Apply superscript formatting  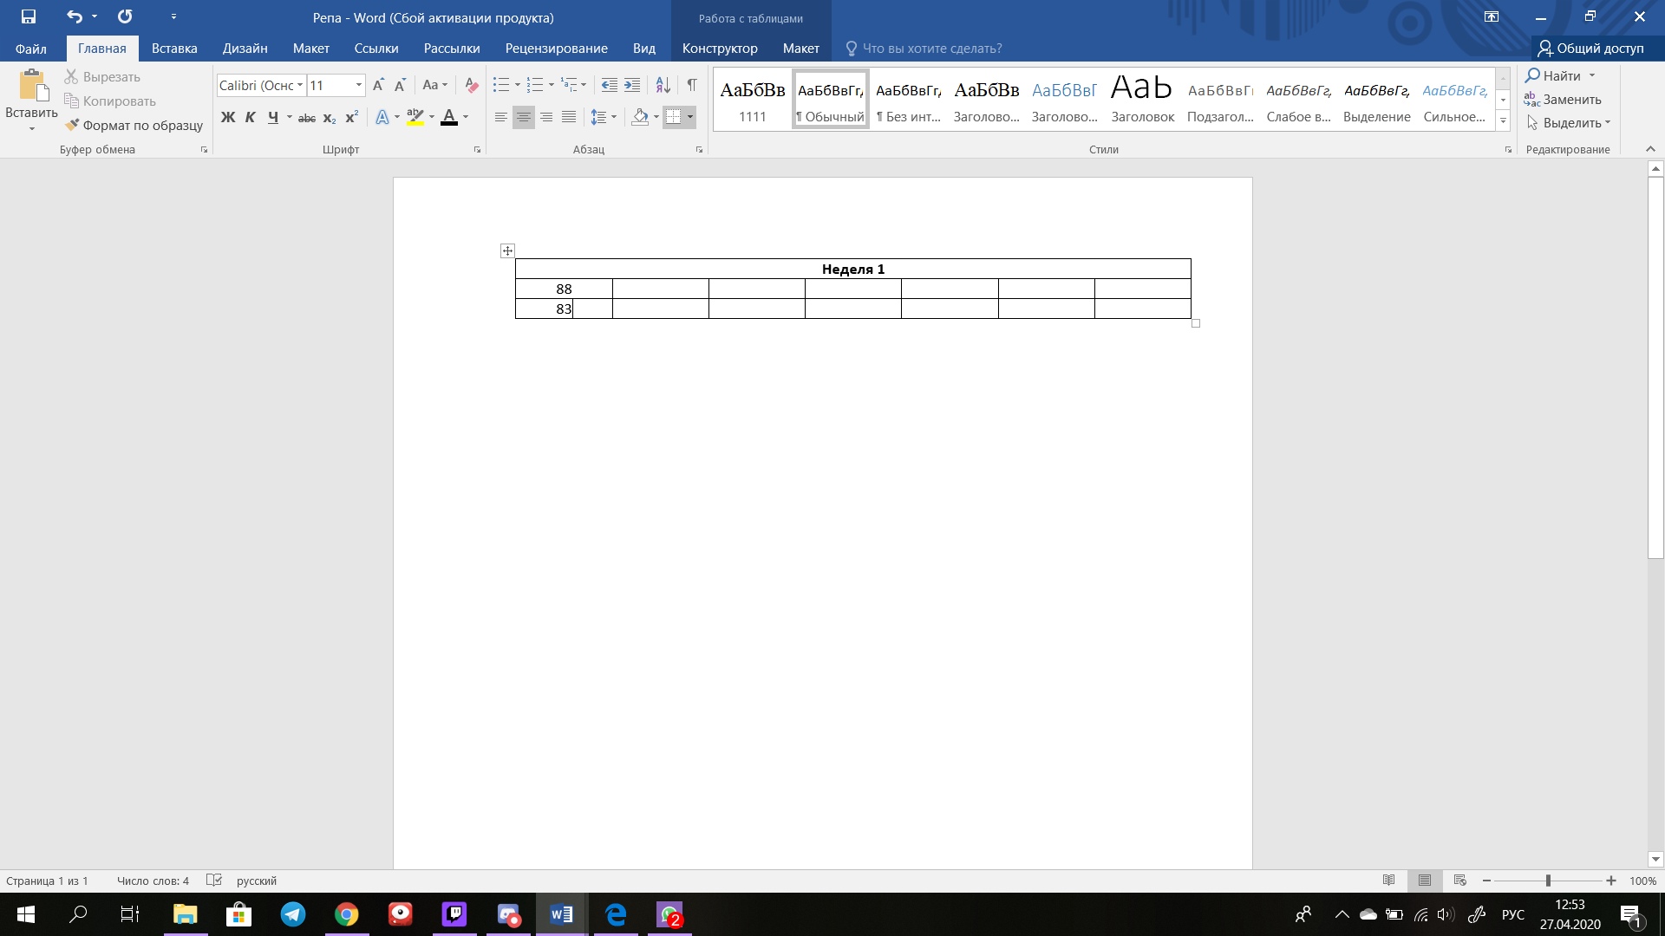(x=351, y=117)
